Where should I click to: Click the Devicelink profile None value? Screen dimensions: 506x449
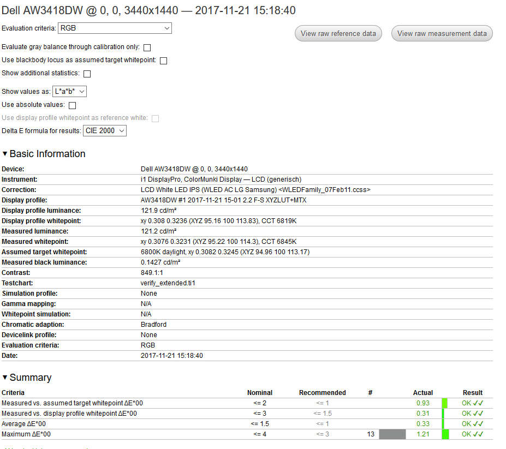click(149, 335)
